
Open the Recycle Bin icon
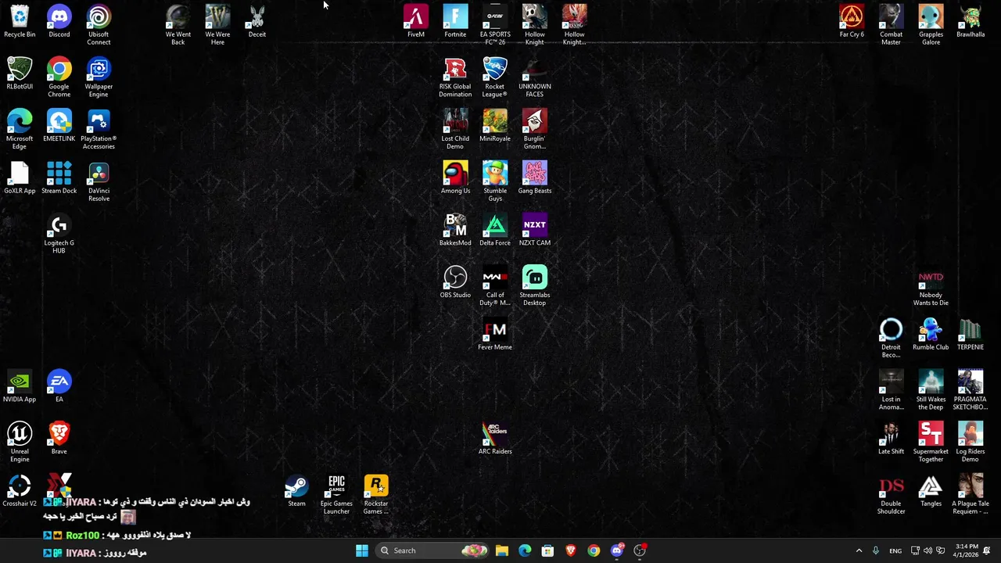(20, 21)
